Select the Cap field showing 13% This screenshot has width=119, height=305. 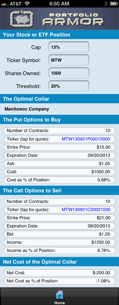[x=69, y=47]
